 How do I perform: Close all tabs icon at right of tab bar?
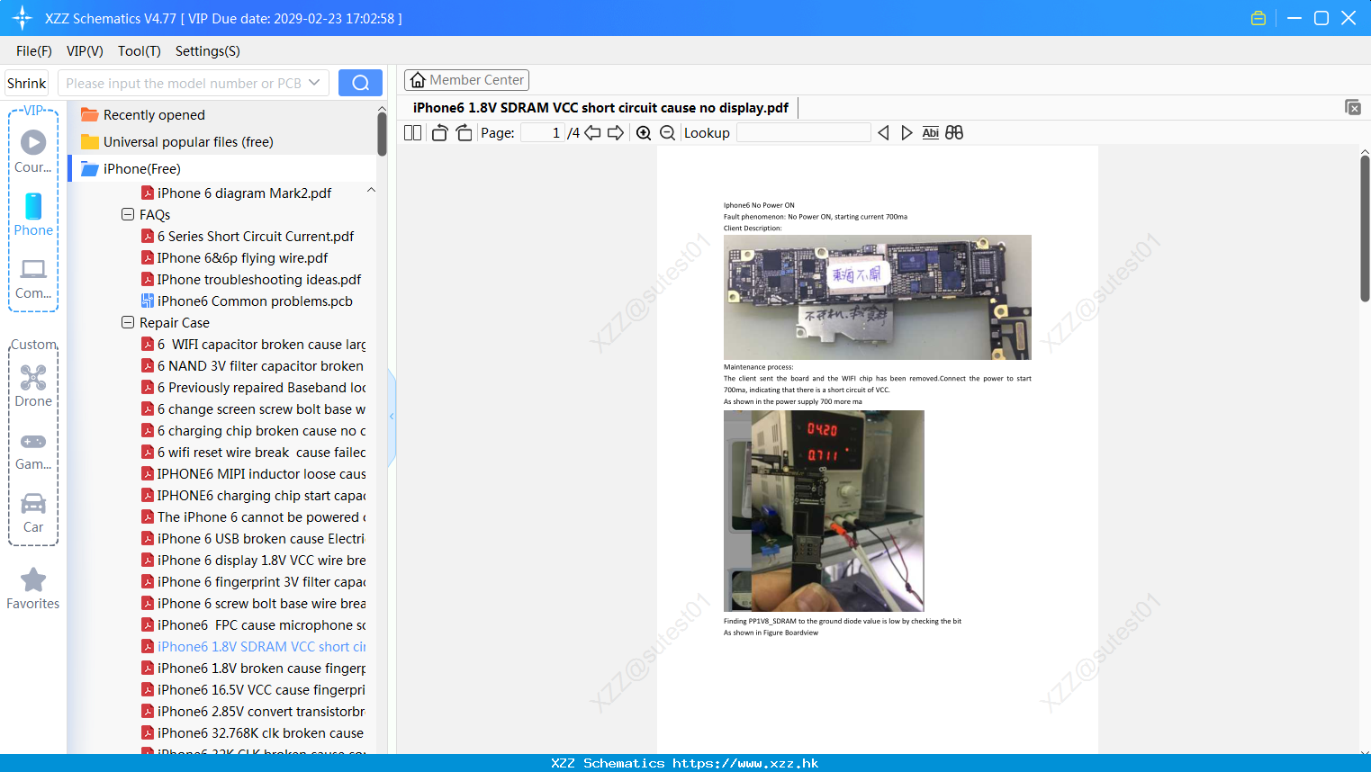tap(1353, 107)
